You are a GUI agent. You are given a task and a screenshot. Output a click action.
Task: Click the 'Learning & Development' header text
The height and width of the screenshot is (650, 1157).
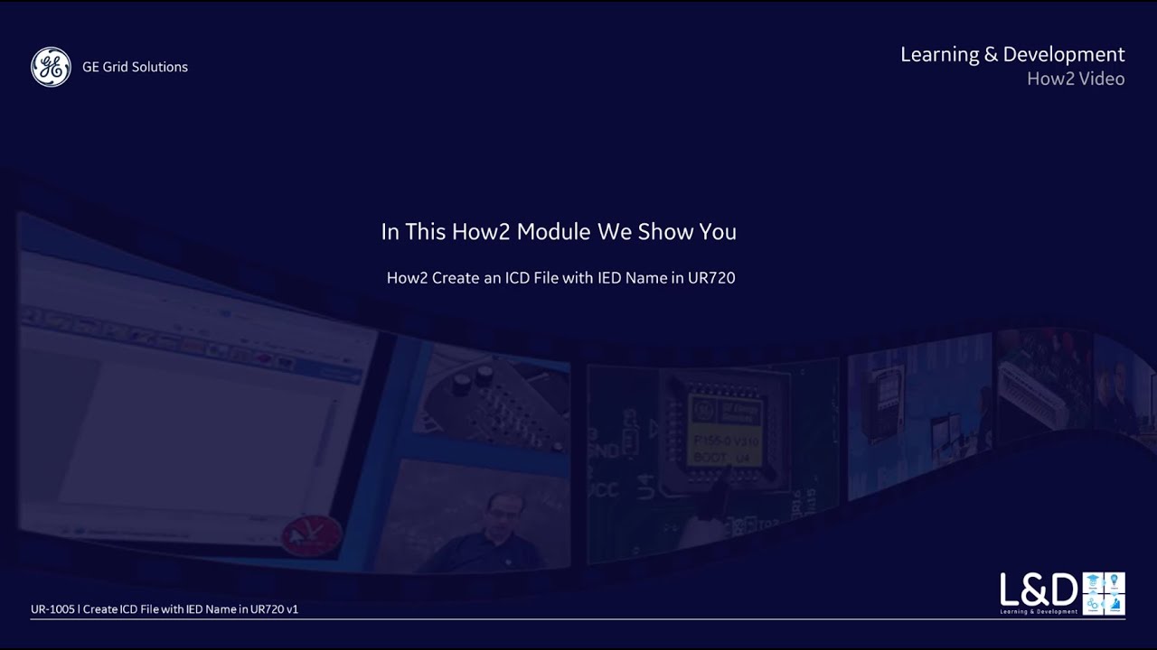(x=1012, y=54)
